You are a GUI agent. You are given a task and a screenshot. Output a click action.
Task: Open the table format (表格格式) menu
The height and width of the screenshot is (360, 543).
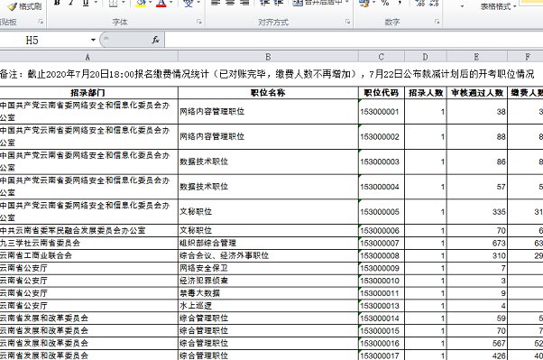pos(498,6)
